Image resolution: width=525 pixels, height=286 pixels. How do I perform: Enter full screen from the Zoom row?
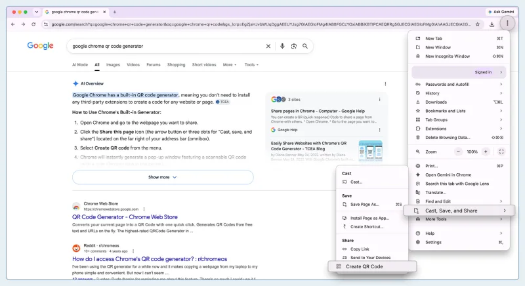click(x=501, y=152)
